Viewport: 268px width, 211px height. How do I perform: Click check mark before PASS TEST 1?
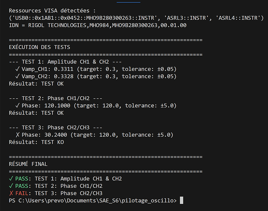coord(11,179)
